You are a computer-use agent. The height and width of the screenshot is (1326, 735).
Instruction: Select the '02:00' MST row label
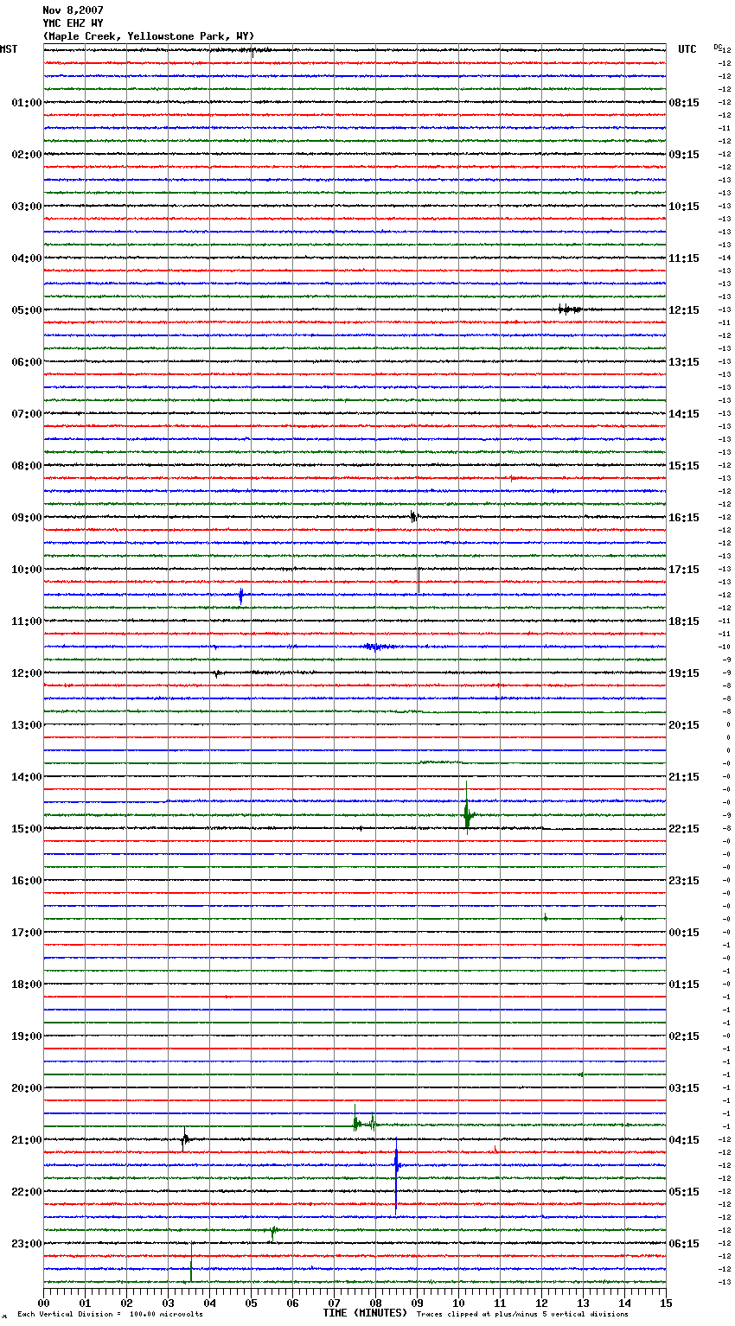[27, 155]
